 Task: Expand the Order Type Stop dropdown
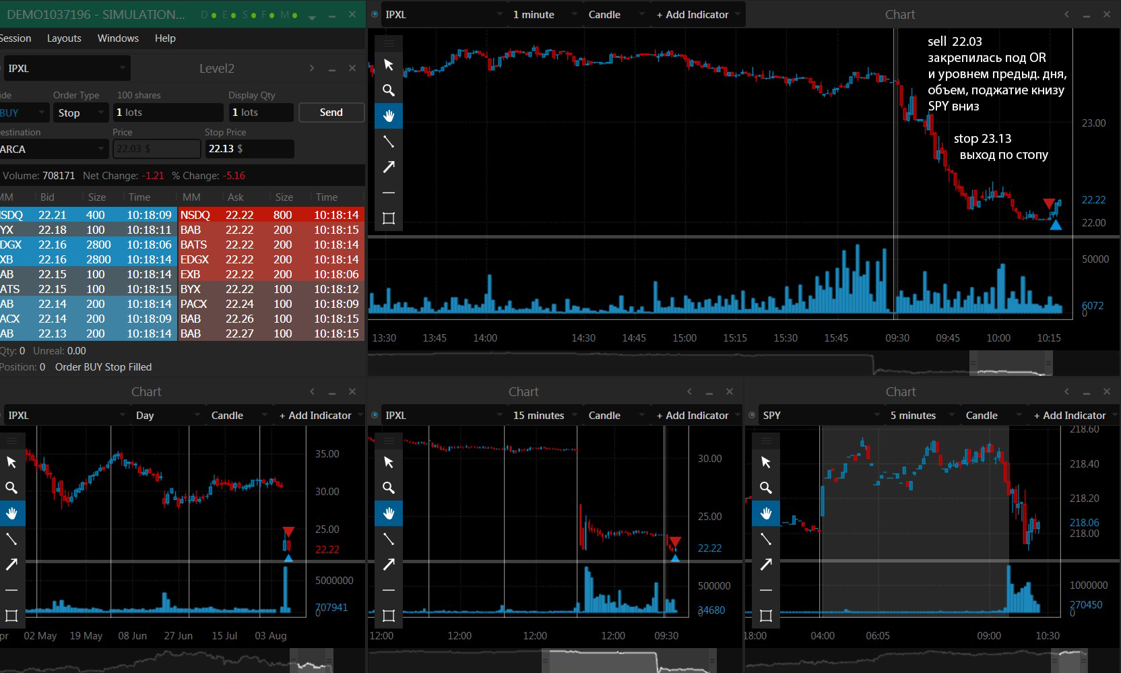pyautogui.click(x=80, y=113)
